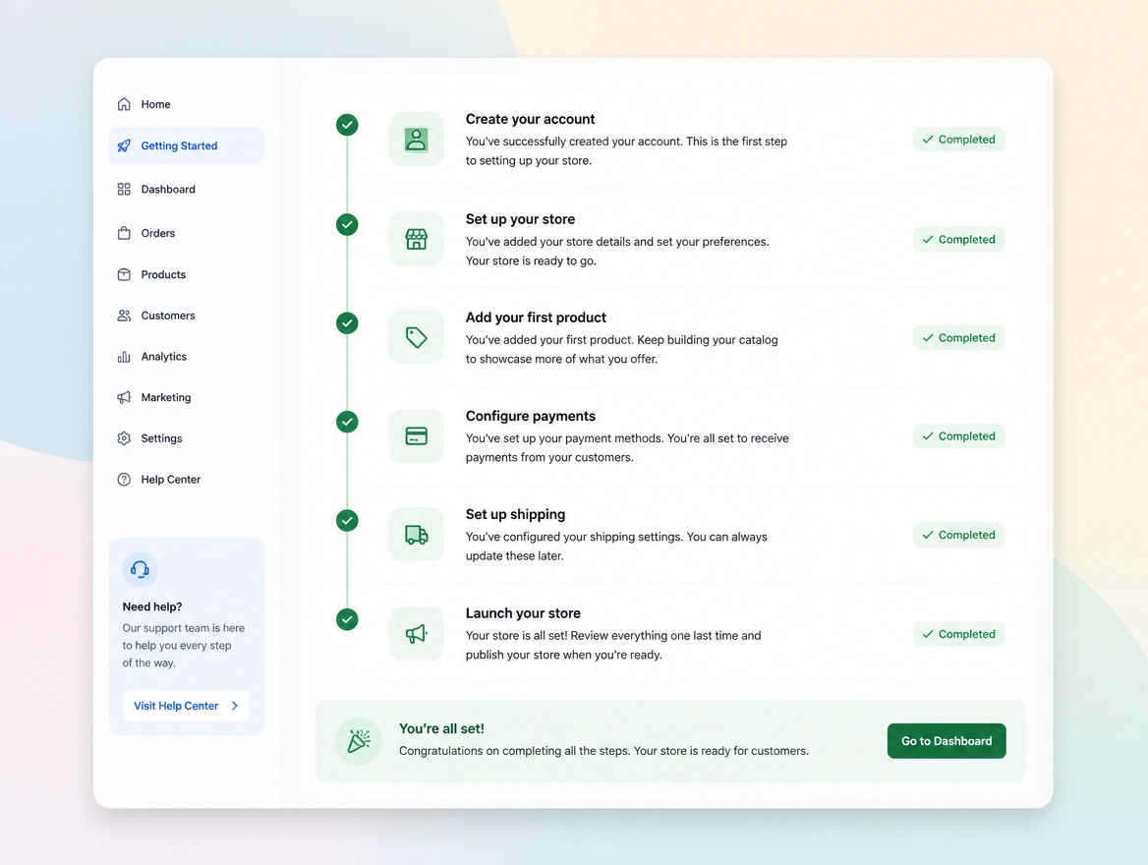Screen dimensions: 1148x865
Task: Click the timeline checkmark for Set up shipping
Action: coord(347,521)
